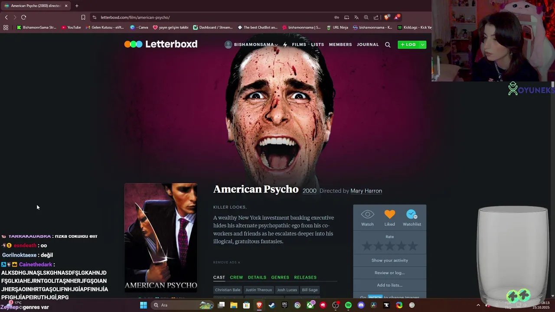Toggle the Liked heart icon
The height and width of the screenshot is (312, 555).
389,218
